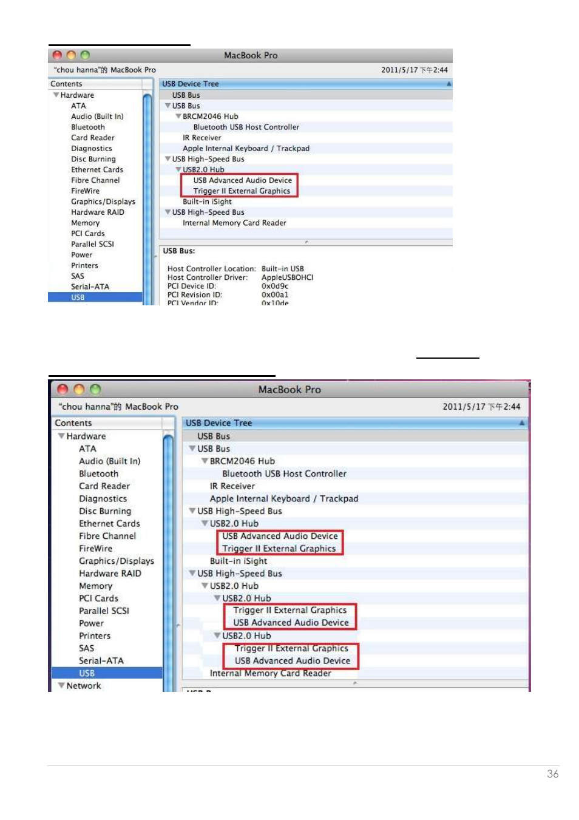Click the lower window's Contents list scrollbar
Viewport: 579px width, 820px height.
[169, 561]
